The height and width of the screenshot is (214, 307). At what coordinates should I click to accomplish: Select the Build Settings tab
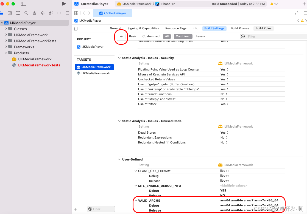(214, 28)
